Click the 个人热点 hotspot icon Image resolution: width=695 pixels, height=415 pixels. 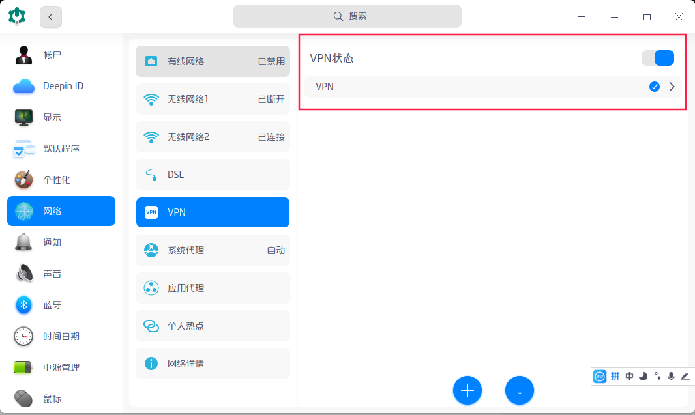[151, 326]
